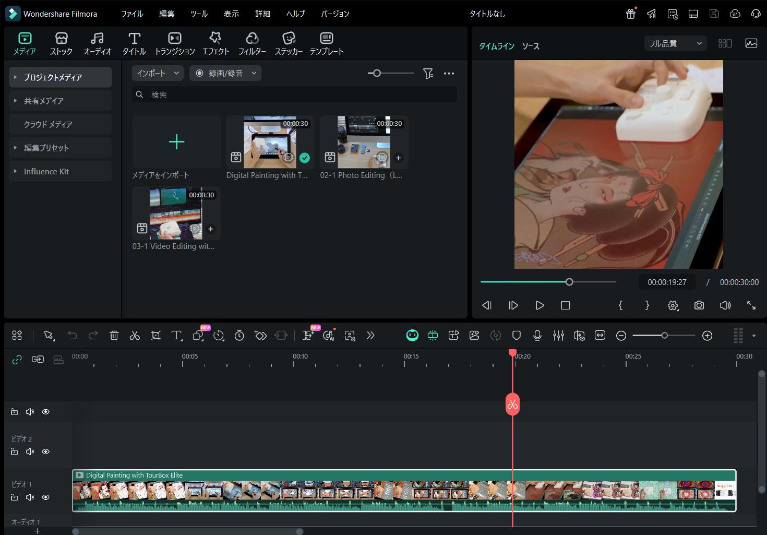Select the Sticker (ステッカー) panel icon
This screenshot has width=767, height=535.
289,43
